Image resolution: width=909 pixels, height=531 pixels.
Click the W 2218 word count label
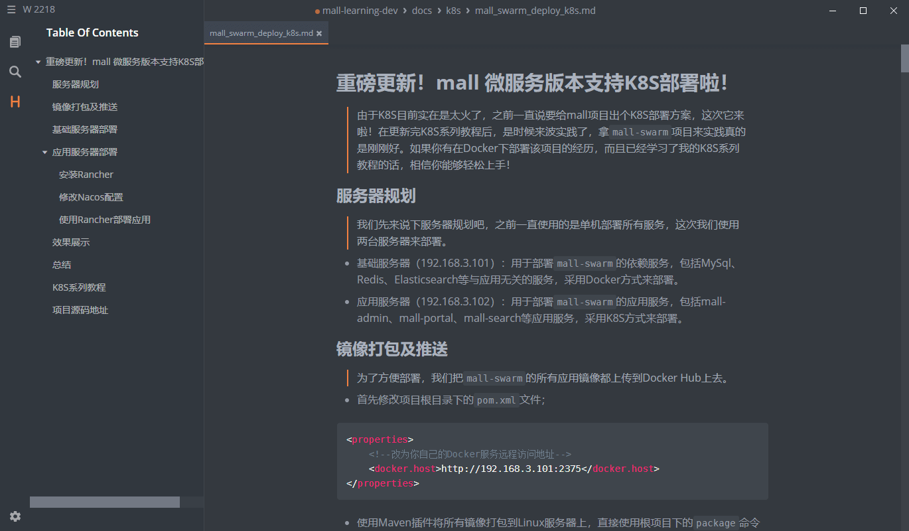(39, 10)
